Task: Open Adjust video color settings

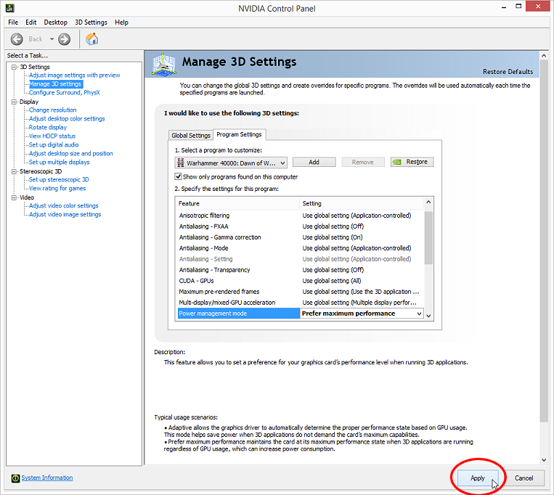Action: pos(64,206)
